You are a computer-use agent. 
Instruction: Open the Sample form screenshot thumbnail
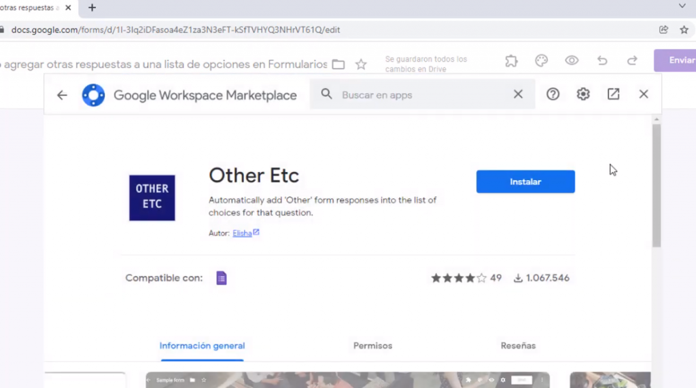point(347,380)
